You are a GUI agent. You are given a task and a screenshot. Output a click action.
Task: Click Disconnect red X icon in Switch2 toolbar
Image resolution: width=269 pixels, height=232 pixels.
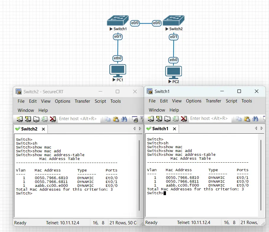pyautogui.click(x=53, y=119)
